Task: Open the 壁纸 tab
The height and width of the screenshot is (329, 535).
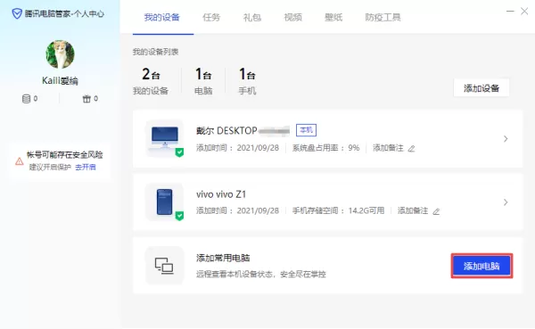Action: (x=333, y=18)
